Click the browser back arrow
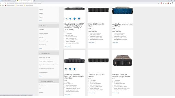 pyautogui.click(x=1, y=3)
